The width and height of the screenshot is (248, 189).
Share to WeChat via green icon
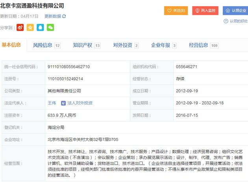[x=50, y=27]
